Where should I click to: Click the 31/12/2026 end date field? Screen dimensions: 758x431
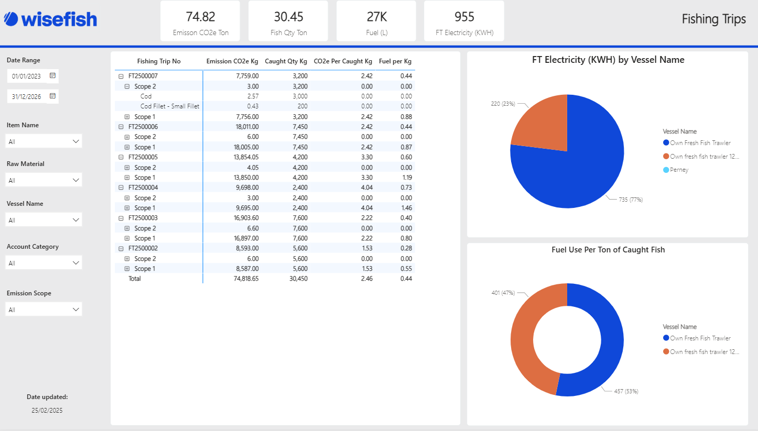[27, 97]
